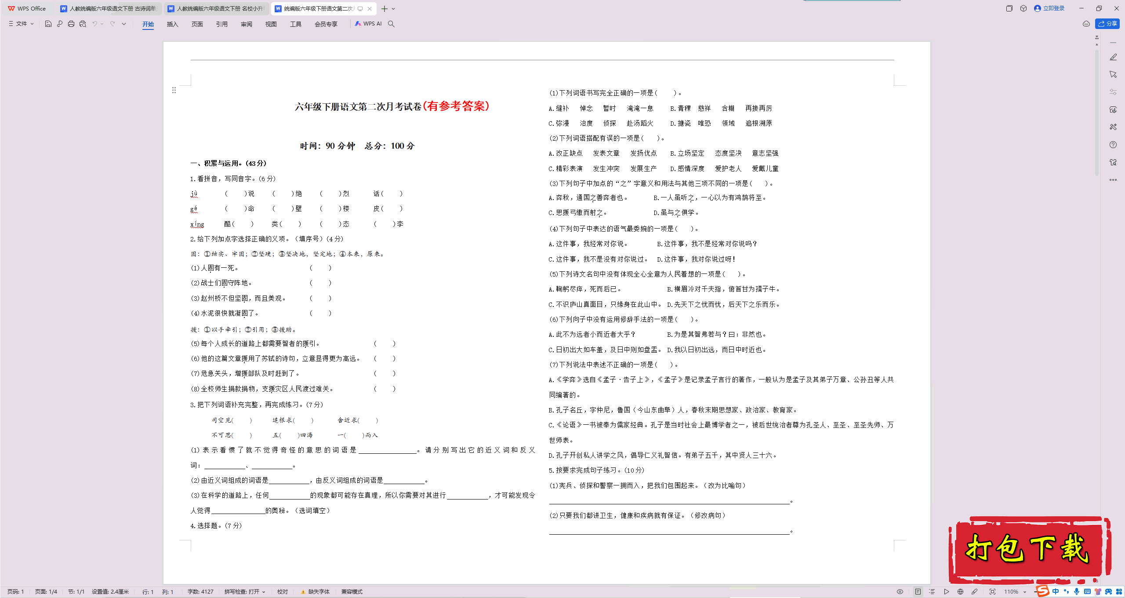Toggle eye-protection mode in status bar

(900, 592)
